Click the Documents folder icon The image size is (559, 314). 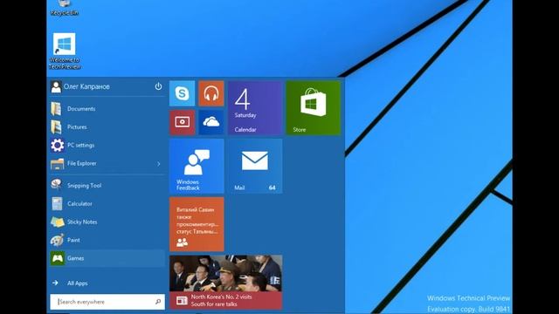(x=56, y=108)
